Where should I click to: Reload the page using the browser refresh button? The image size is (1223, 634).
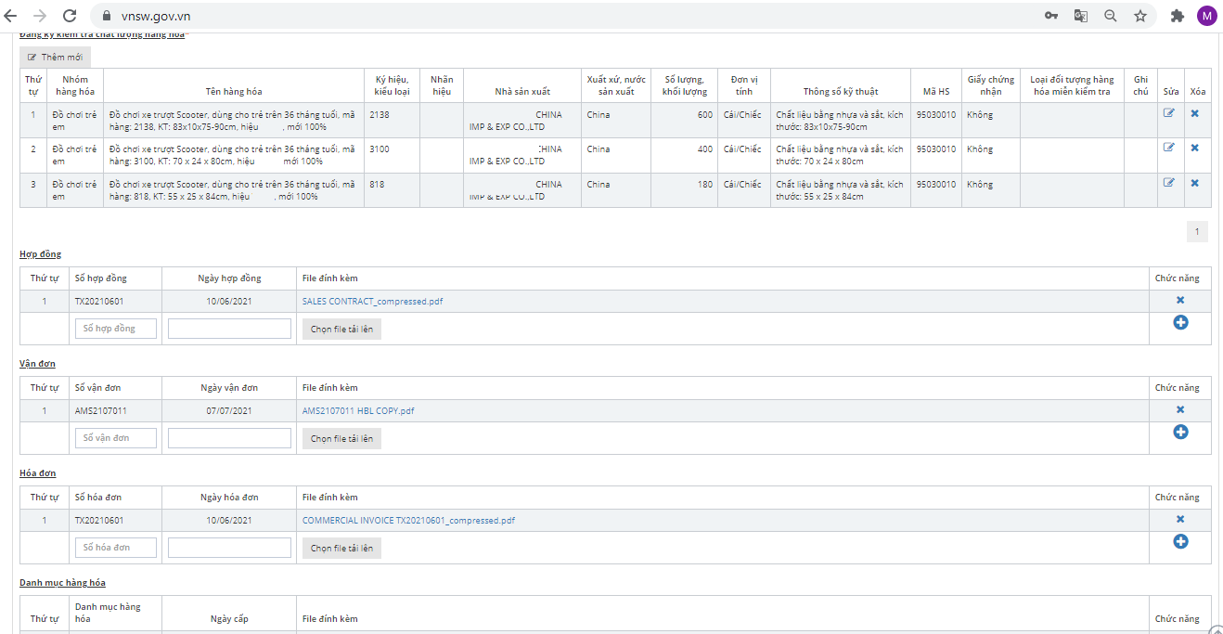[70, 16]
